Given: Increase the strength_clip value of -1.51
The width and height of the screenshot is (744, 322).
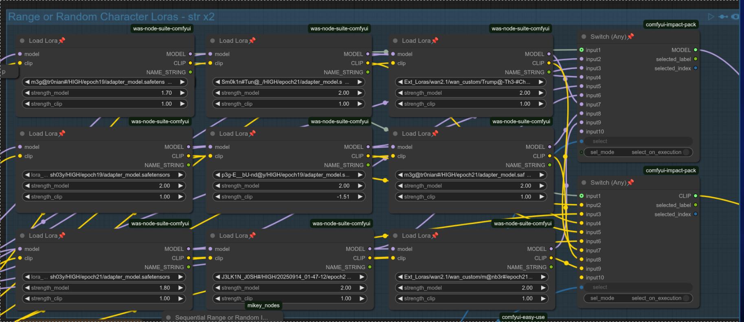Looking at the screenshot, I should click(x=360, y=197).
